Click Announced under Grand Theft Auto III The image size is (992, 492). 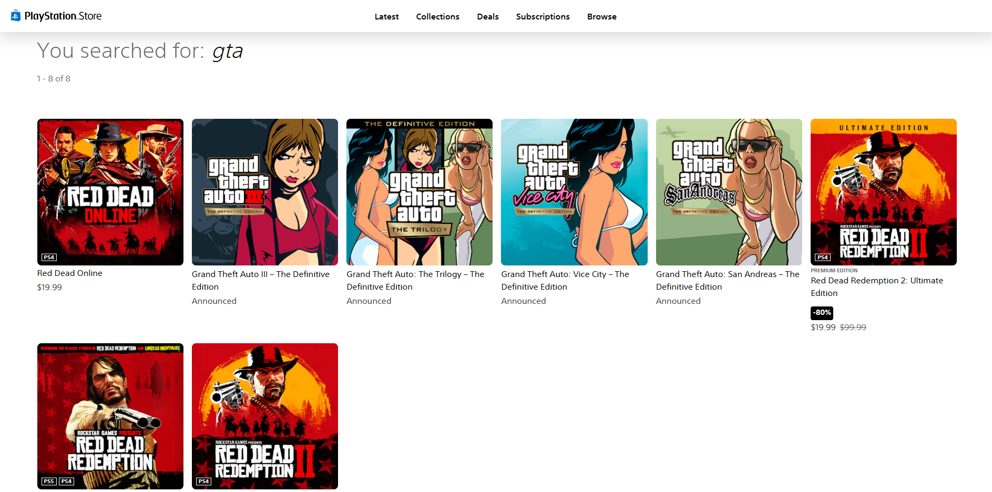click(x=214, y=301)
